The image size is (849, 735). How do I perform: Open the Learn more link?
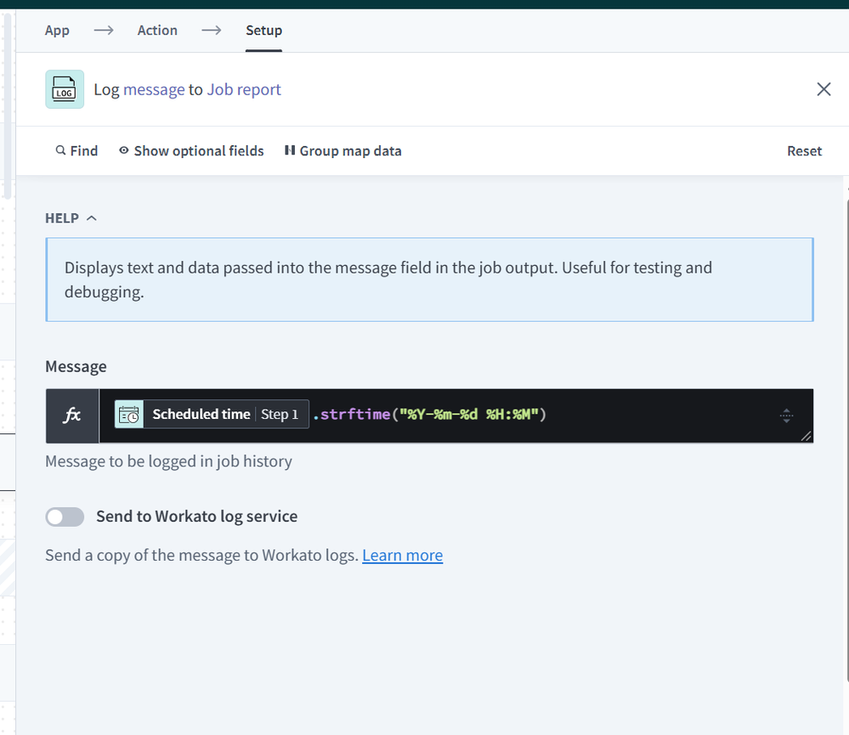point(402,556)
